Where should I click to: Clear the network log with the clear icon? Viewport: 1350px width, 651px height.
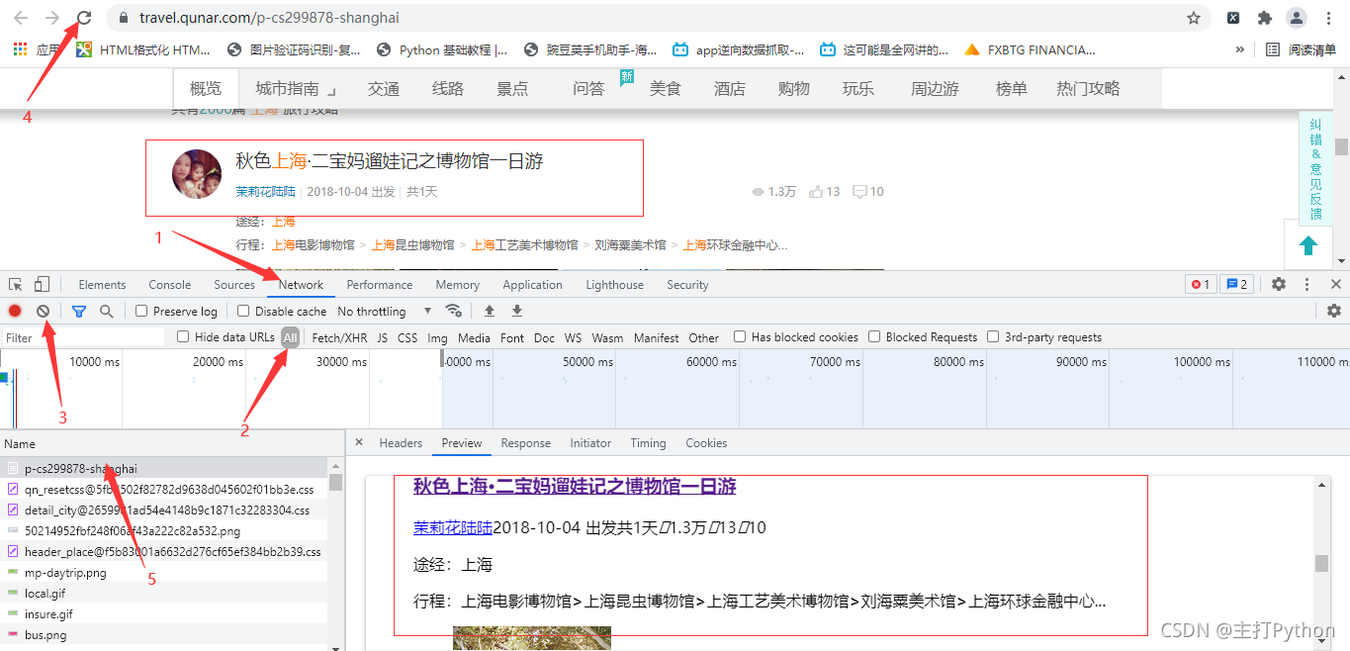tap(44, 311)
